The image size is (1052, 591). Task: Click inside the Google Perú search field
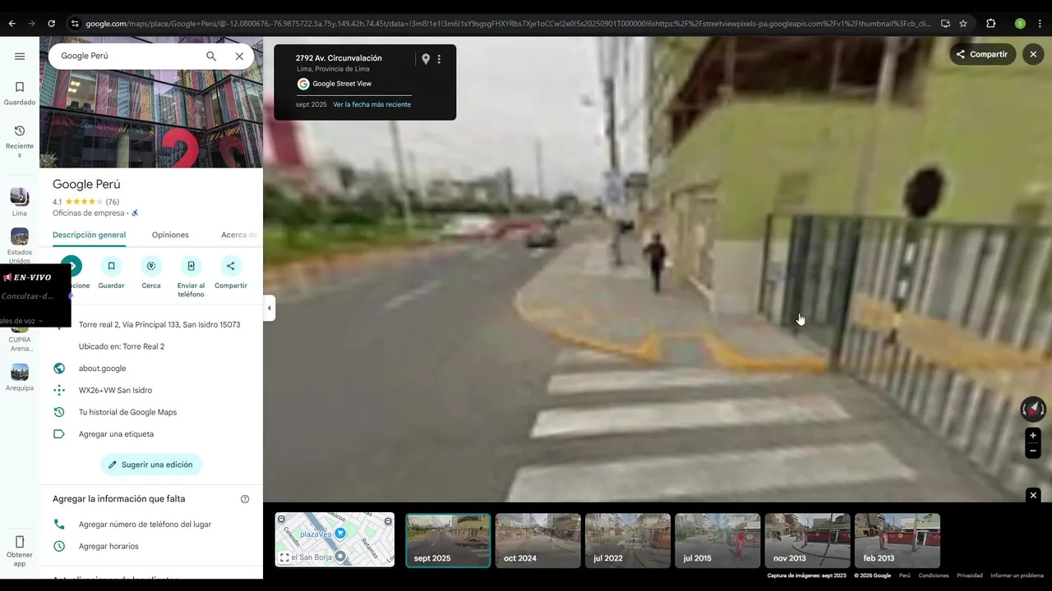tap(127, 56)
